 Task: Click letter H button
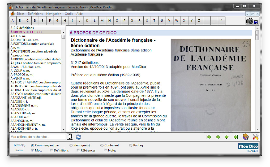click(65, 21)
